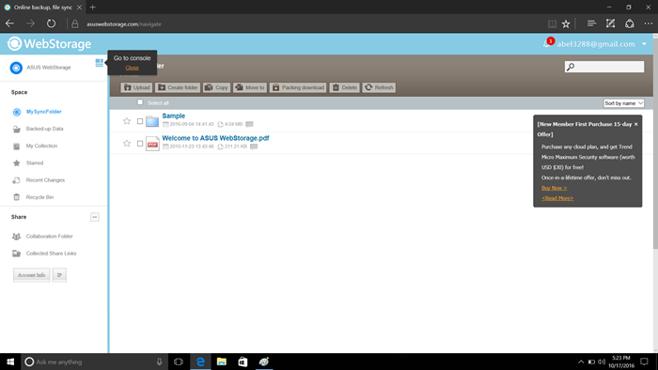The width and height of the screenshot is (658, 370).
Task: Open Task View on taskbar
Action: [179, 362]
